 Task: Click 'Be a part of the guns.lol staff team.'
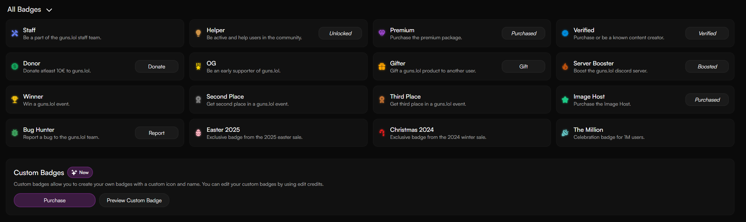tap(62, 38)
